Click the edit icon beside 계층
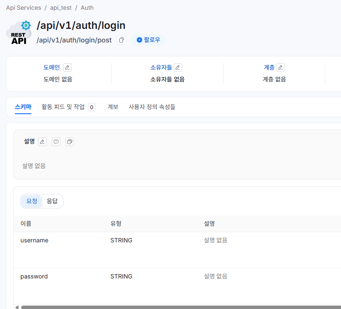 tap(280, 67)
